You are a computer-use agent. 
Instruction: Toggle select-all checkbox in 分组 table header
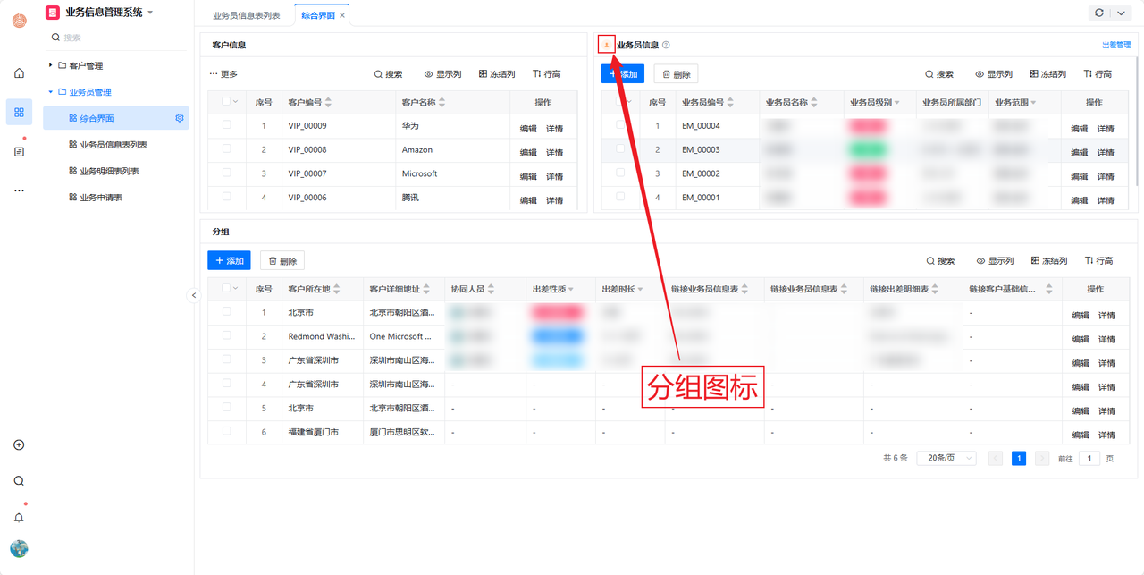pyautogui.click(x=227, y=288)
